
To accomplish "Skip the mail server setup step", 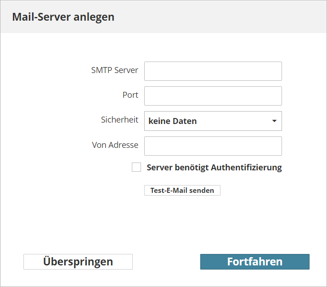I will tap(78, 262).
